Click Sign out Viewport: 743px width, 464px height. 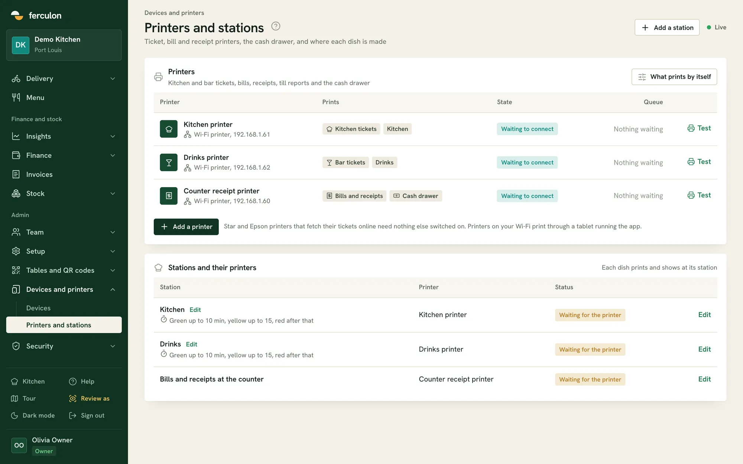pyautogui.click(x=87, y=415)
